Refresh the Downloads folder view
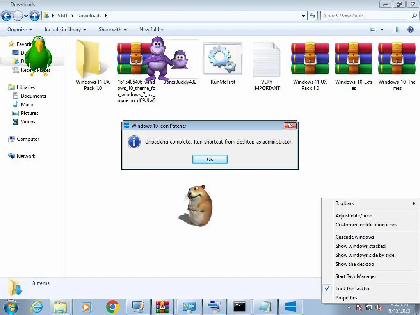The height and width of the screenshot is (315, 420). (x=312, y=16)
